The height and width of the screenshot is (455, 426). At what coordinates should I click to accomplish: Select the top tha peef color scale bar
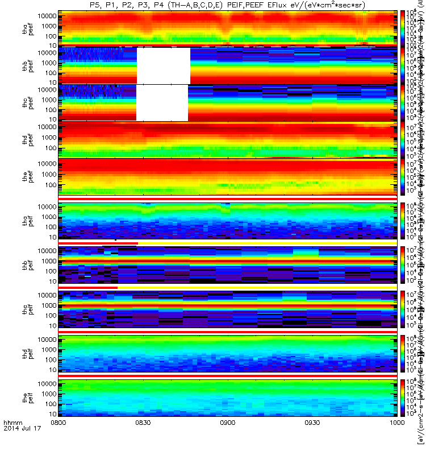(403, 28)
